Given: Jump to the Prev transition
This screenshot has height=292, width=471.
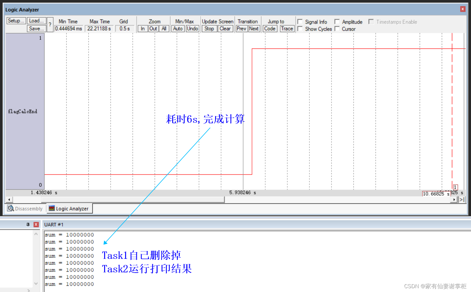Looking at the screenshot, I should 241,28.
